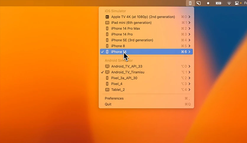This screenshot has height=143, width=247.
Task: Open the battery charging status icon
Action: 218,3
